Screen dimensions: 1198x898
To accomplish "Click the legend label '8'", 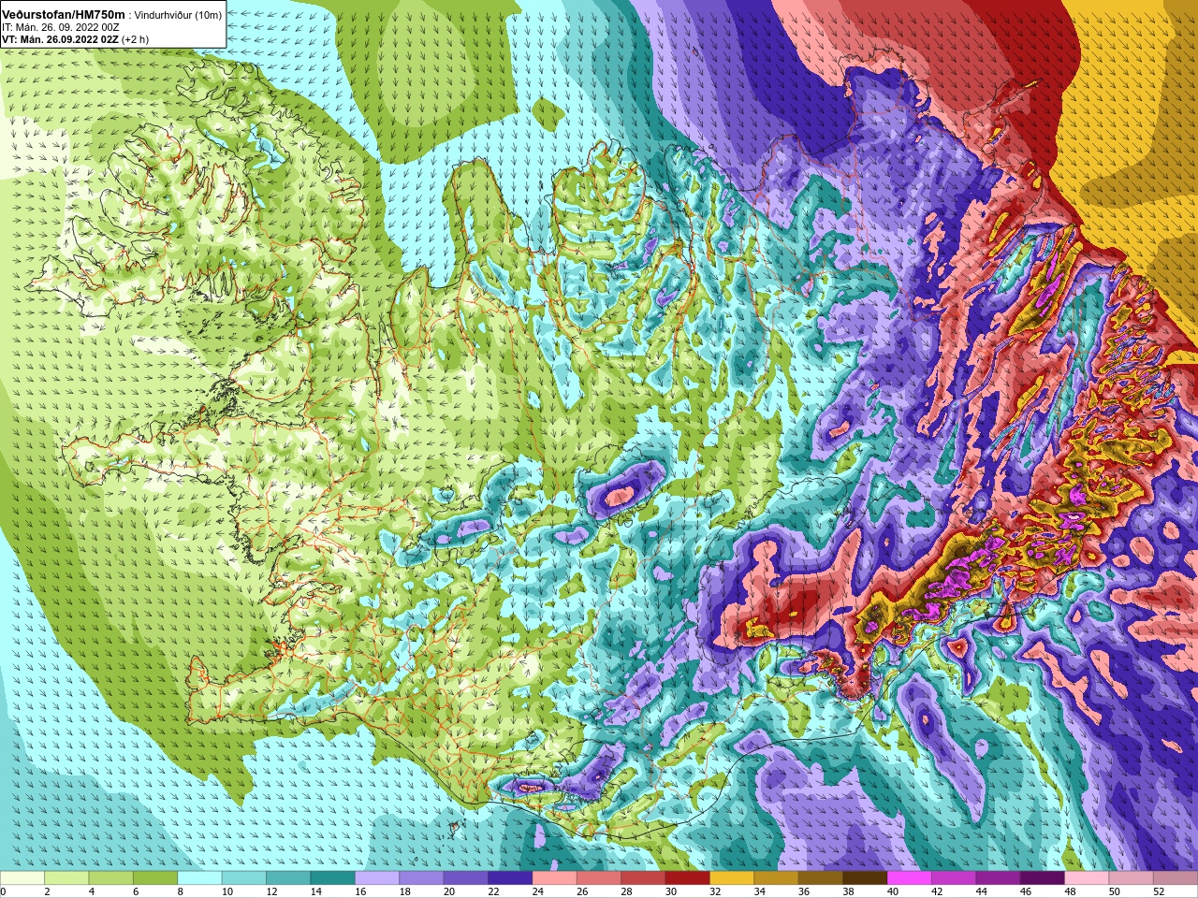I will (180, 891).
